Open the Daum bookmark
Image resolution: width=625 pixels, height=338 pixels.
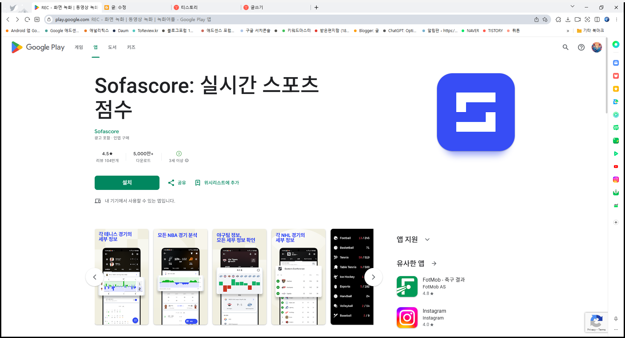coord(121,31)
